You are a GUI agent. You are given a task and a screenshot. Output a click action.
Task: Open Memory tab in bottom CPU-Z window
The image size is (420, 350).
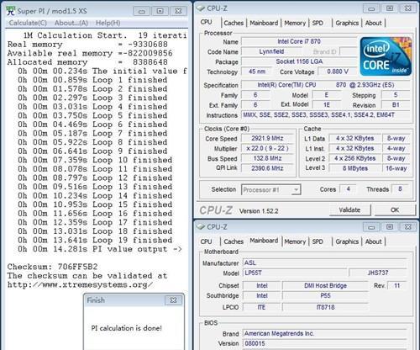(x=295, y=241)
